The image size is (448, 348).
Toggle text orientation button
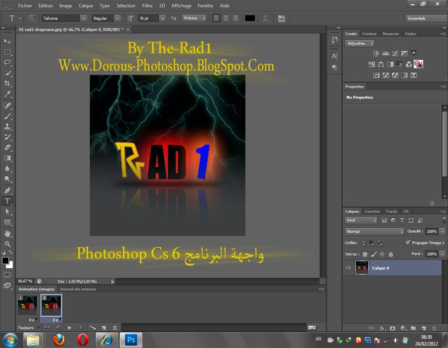(31, 18)
